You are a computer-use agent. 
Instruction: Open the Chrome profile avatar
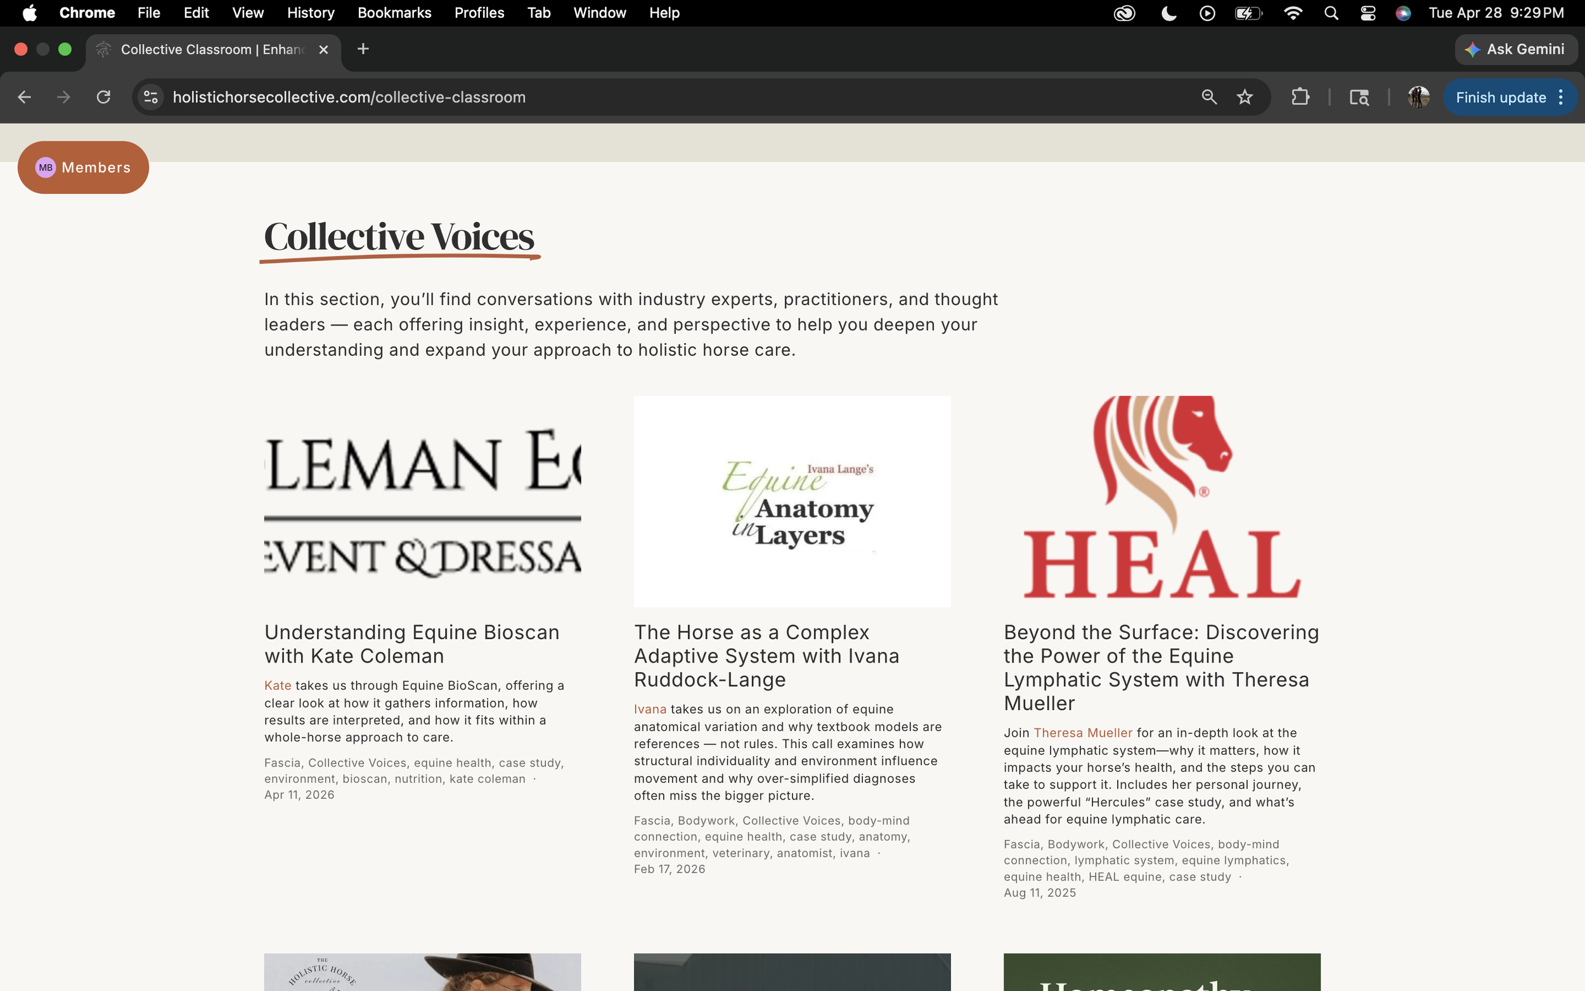1418,97
